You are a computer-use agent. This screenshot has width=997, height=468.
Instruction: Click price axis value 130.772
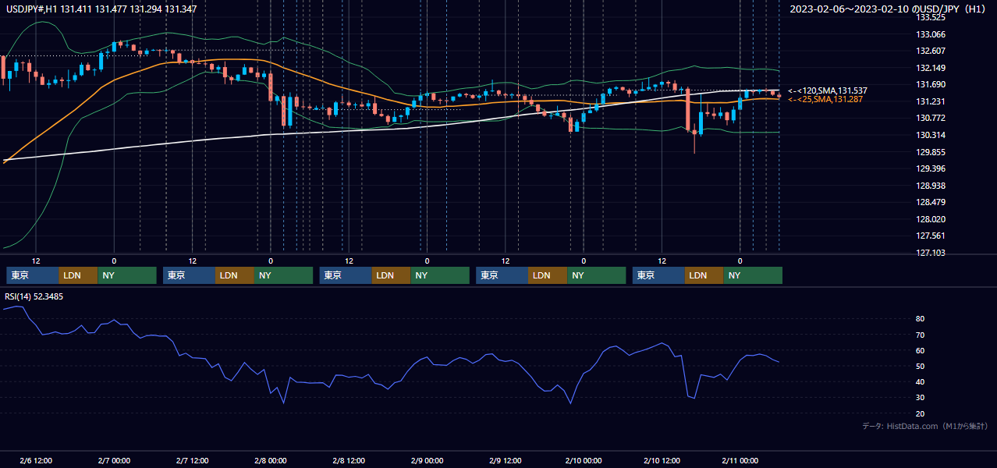930,118
